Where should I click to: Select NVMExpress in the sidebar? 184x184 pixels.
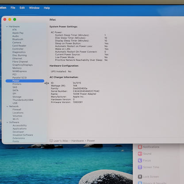(x=19, y=71)
